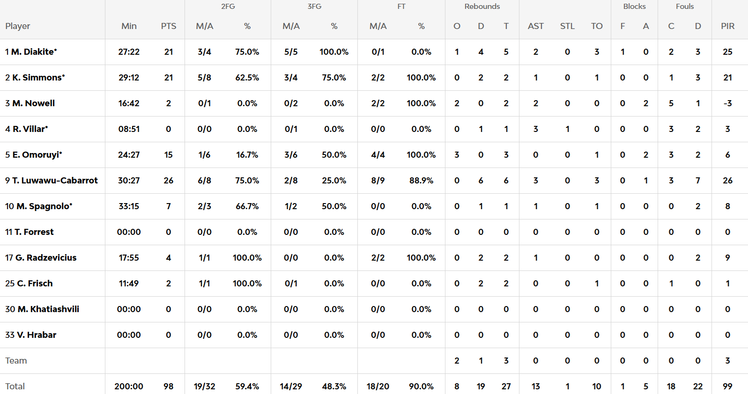Click the Team row label
Viewport: 748px width, 394px height.
(16, 361)
